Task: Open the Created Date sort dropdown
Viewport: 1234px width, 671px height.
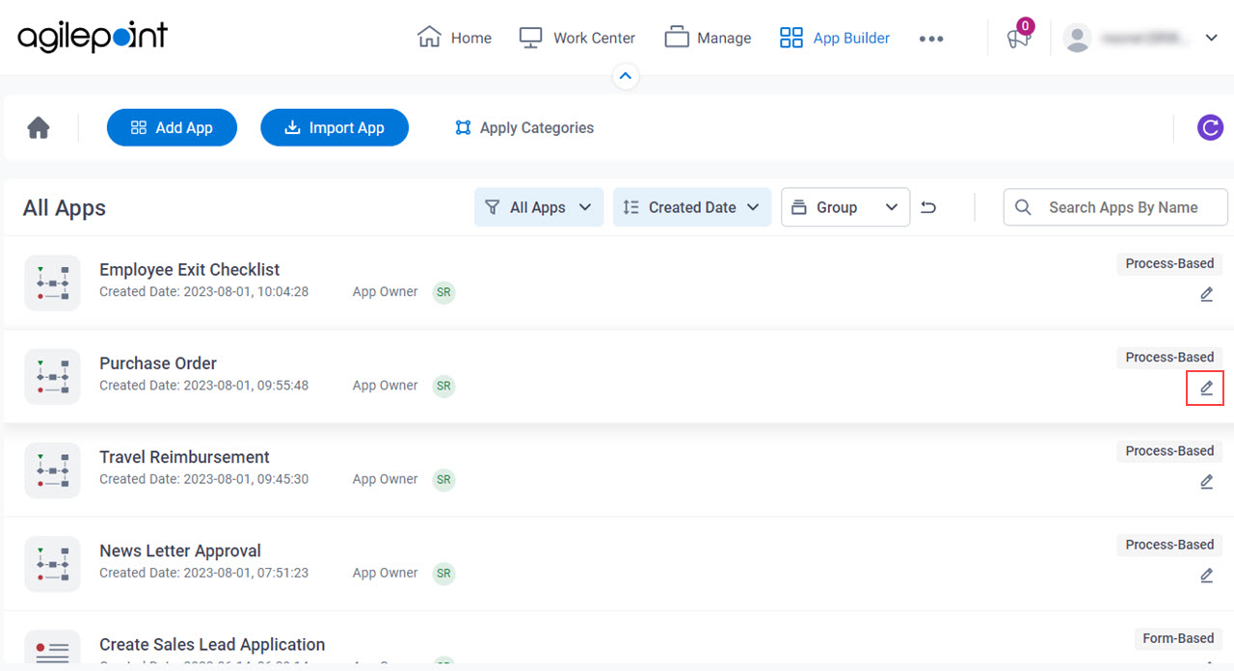Action: 692,207
